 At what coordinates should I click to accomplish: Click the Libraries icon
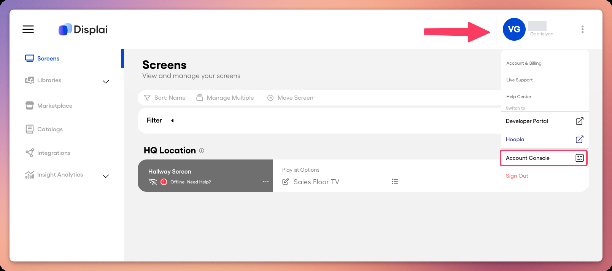click(30, 80)
